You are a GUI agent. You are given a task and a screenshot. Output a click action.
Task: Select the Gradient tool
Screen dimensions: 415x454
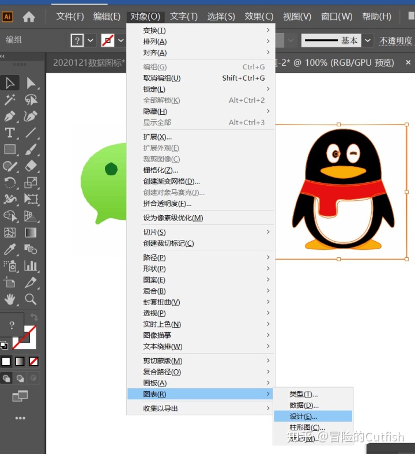pyautogui.click(x=31, y=232)
